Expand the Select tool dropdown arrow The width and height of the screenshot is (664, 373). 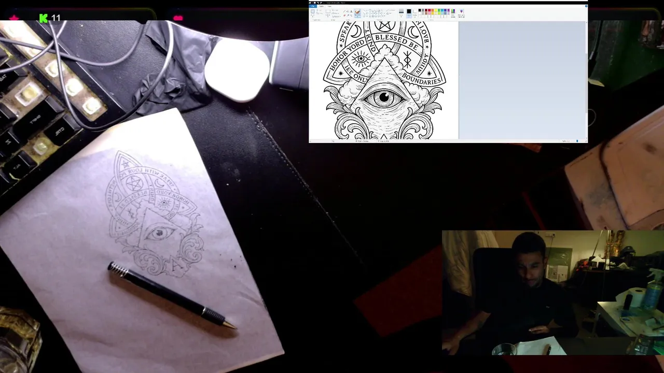328,16
